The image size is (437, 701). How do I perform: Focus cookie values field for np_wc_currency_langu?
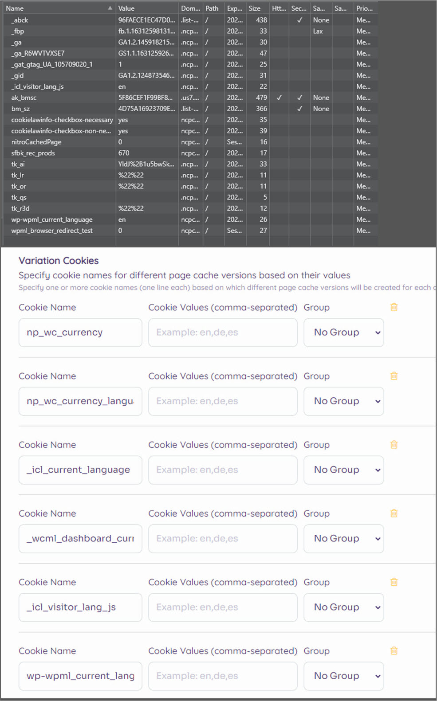coord(223,401)
